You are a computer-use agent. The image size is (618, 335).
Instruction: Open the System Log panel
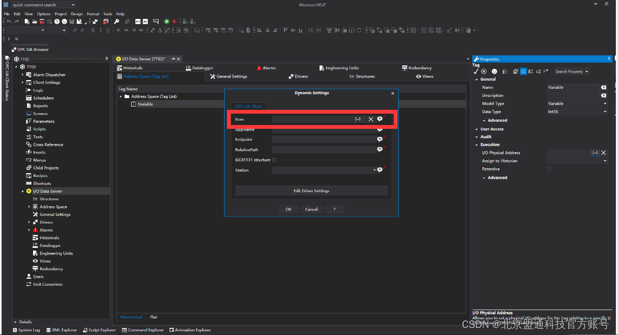point(27,330)
